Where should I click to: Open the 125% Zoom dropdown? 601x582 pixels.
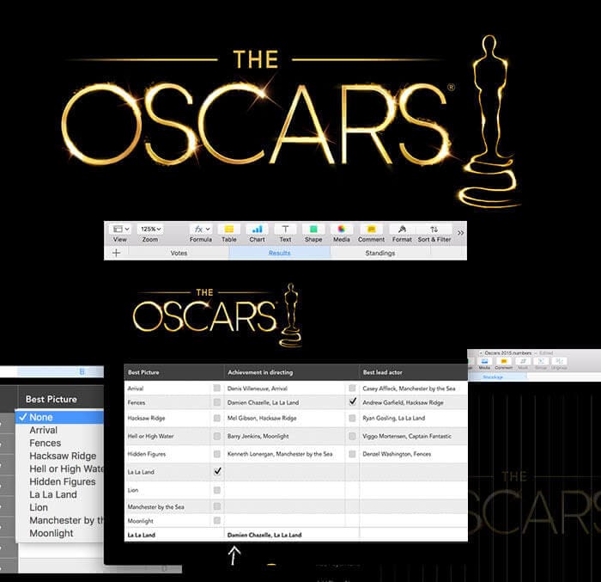point(150,230)
